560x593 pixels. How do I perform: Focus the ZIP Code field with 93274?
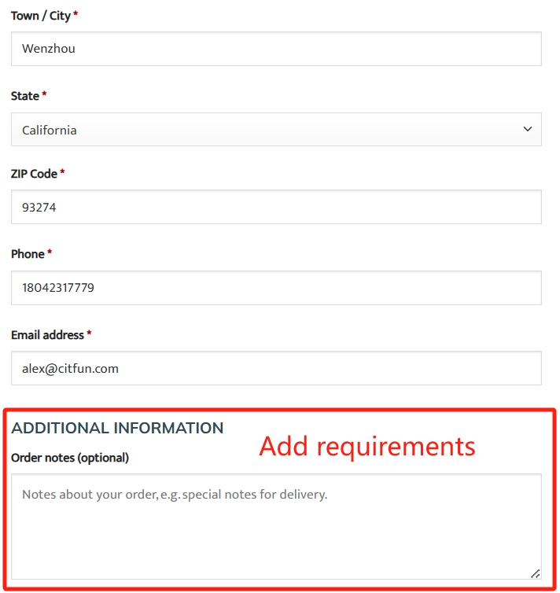275,208
